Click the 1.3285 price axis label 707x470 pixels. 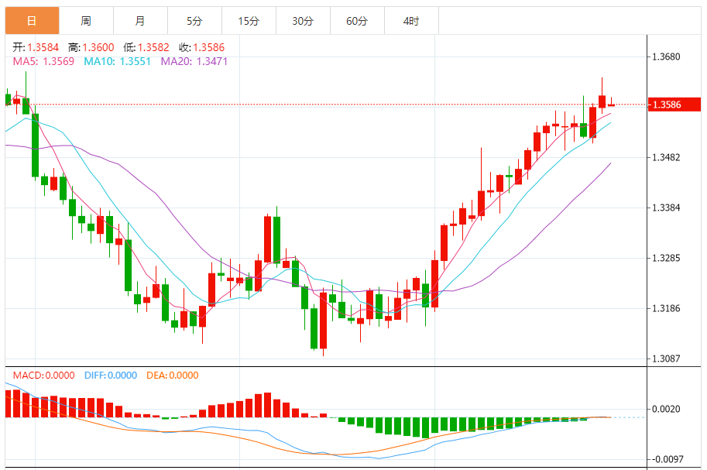click(667, 259)
